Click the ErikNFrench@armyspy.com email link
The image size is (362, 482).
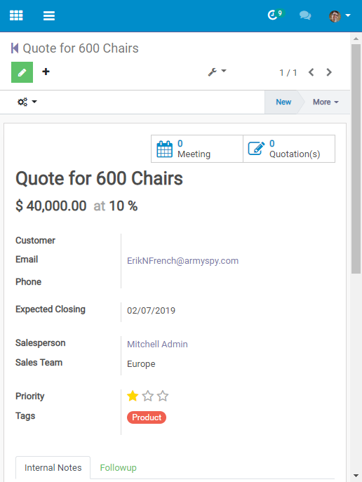[x=183, y=261]
